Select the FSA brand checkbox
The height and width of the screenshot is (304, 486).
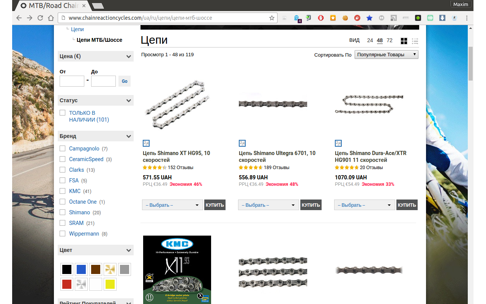[63, 180]
